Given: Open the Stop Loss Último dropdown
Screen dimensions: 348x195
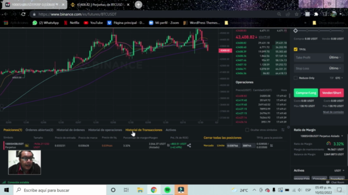Looking at the screenshot, I should tap(335, 68).
